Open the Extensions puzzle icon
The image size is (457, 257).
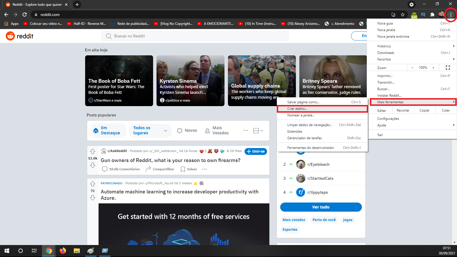click(x=432, y=15)
